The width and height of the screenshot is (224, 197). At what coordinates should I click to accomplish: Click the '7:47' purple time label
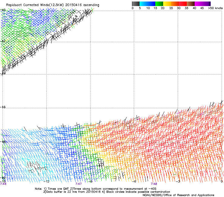[79, 184]
